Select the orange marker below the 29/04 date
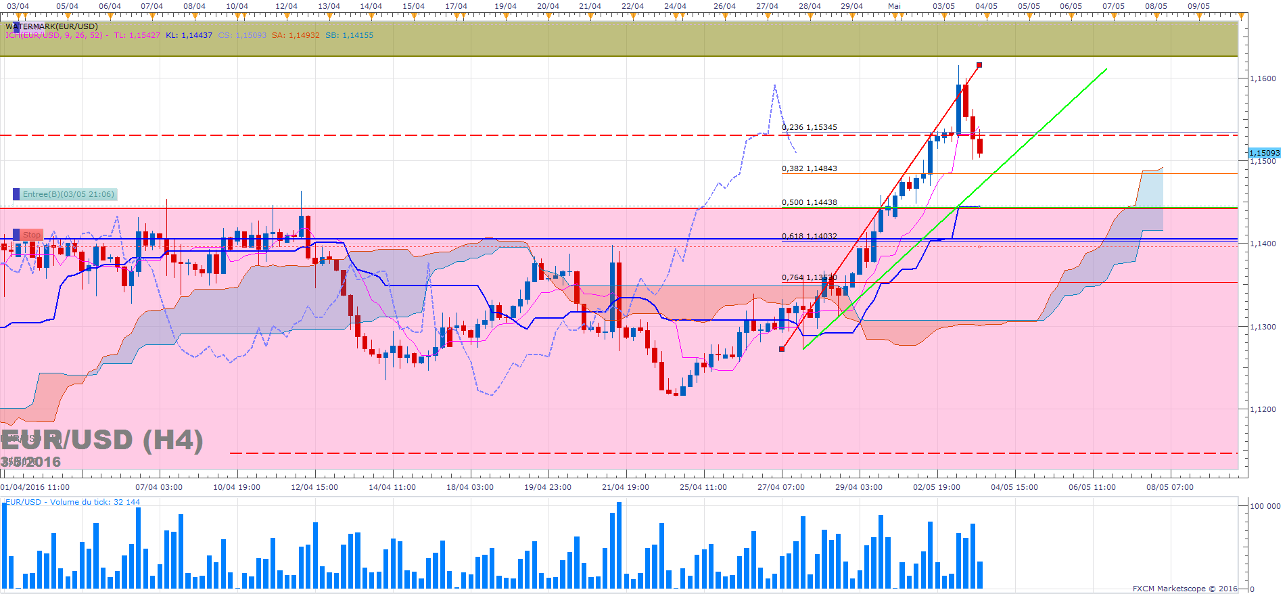 tap(852, 16)
